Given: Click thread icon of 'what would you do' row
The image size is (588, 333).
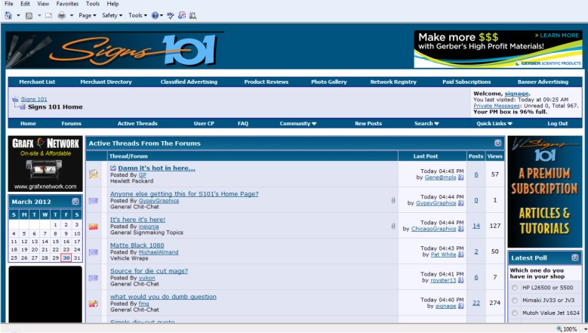Looking at the screenshot, I should 94,304.
